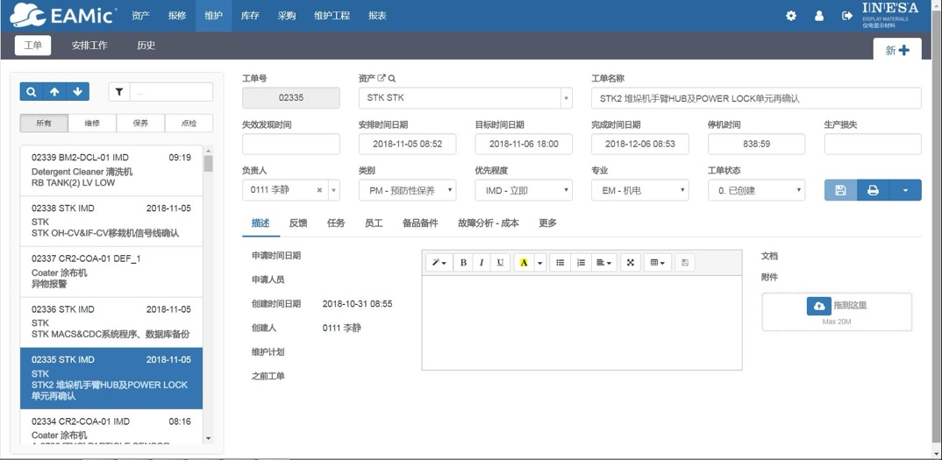Switch to the 备品备件 tab
This screenshot has height=460, width=942.
420,223
